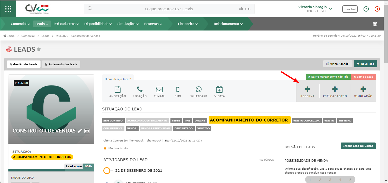Select the COM RESERVA status tag

click(x=113, y=129)
